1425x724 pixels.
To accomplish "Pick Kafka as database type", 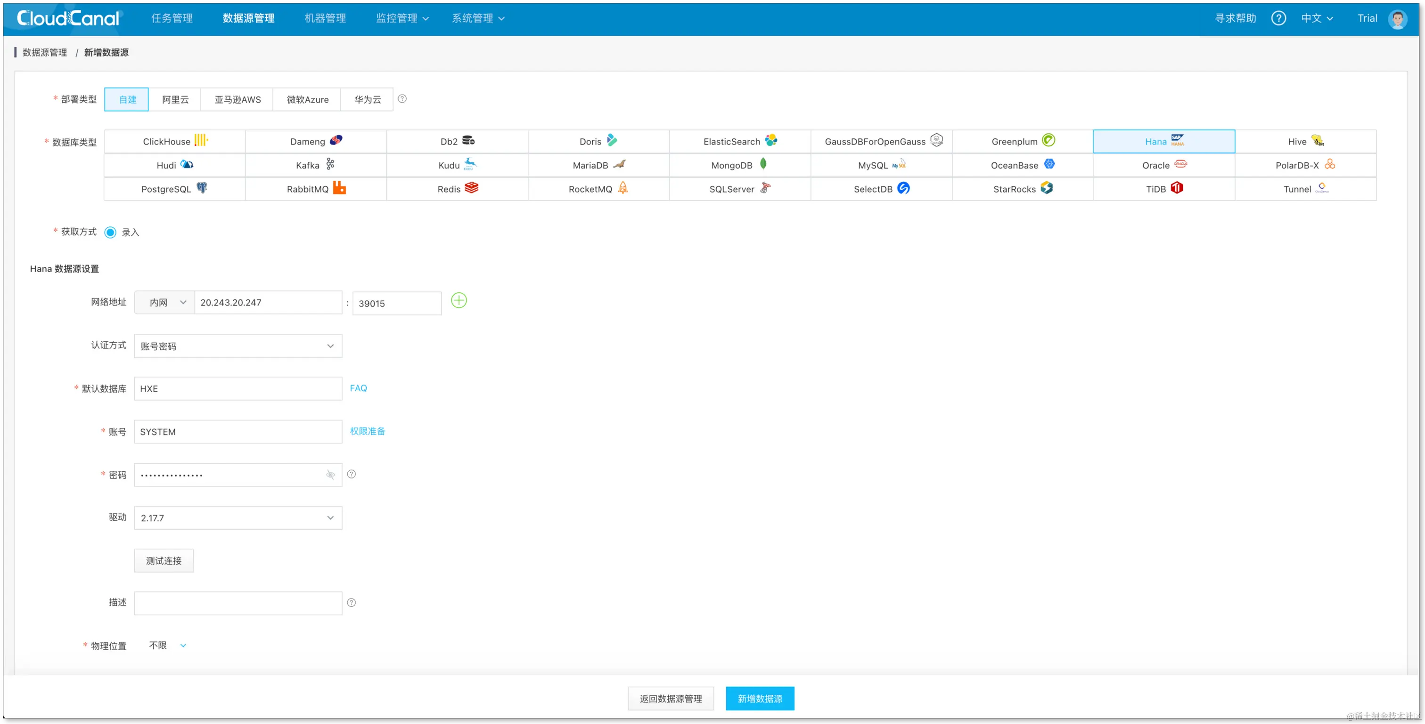I will 316,165.
